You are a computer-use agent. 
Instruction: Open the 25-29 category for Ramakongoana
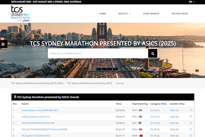153,123
